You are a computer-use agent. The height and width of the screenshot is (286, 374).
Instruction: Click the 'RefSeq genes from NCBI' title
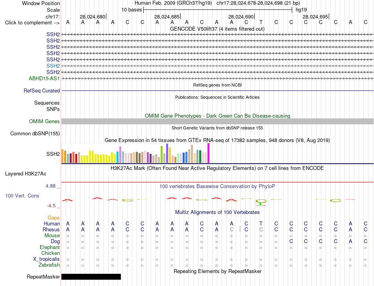pyautogui.click(x=217, y=85)
